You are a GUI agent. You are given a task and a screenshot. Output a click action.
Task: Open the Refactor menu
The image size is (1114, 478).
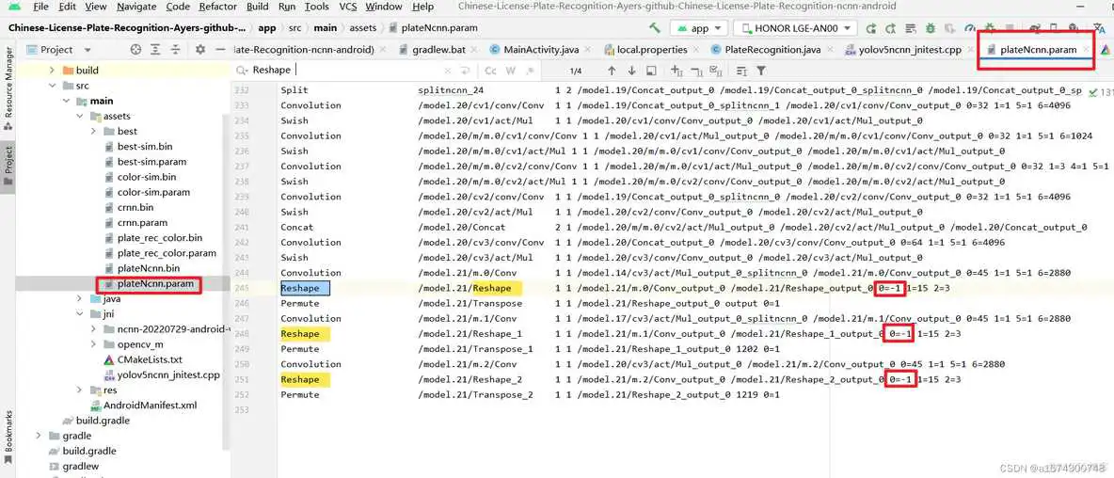[217, 7]
